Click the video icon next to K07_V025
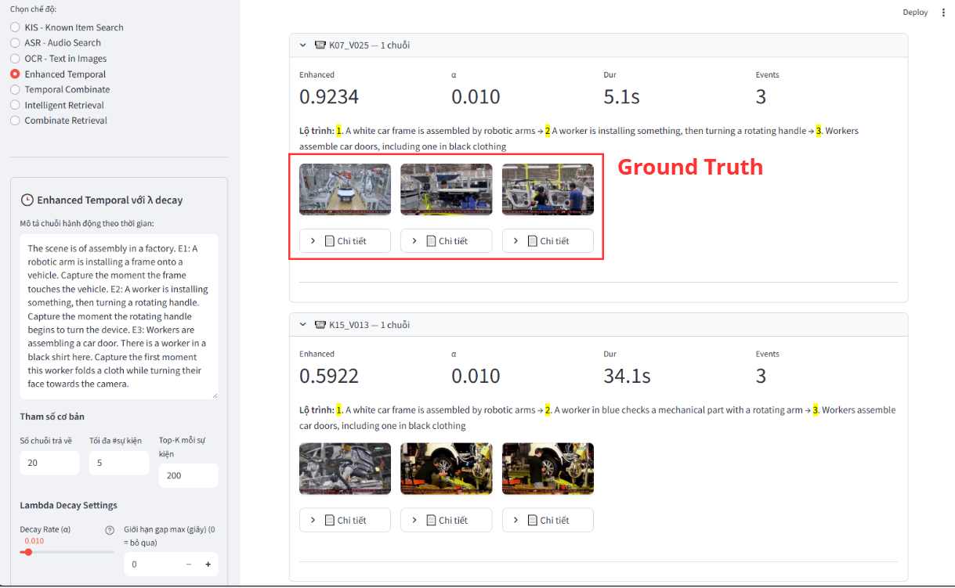Image resolution: width=955 pixels, height=588 pixels. (320, 45)
